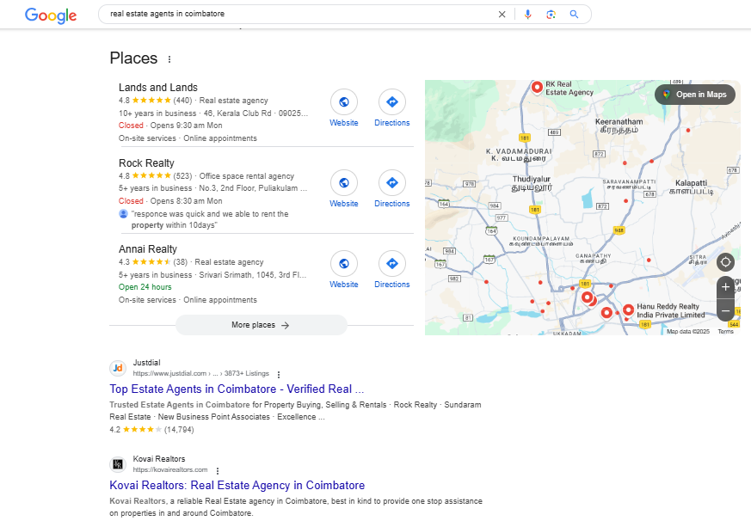Open the Kovai Realtors search result link
Screen dimensions: 751x527
[237, 485]
